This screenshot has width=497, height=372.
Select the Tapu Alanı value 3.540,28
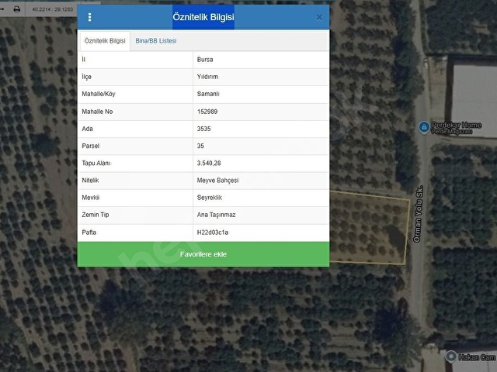point(209,164)
